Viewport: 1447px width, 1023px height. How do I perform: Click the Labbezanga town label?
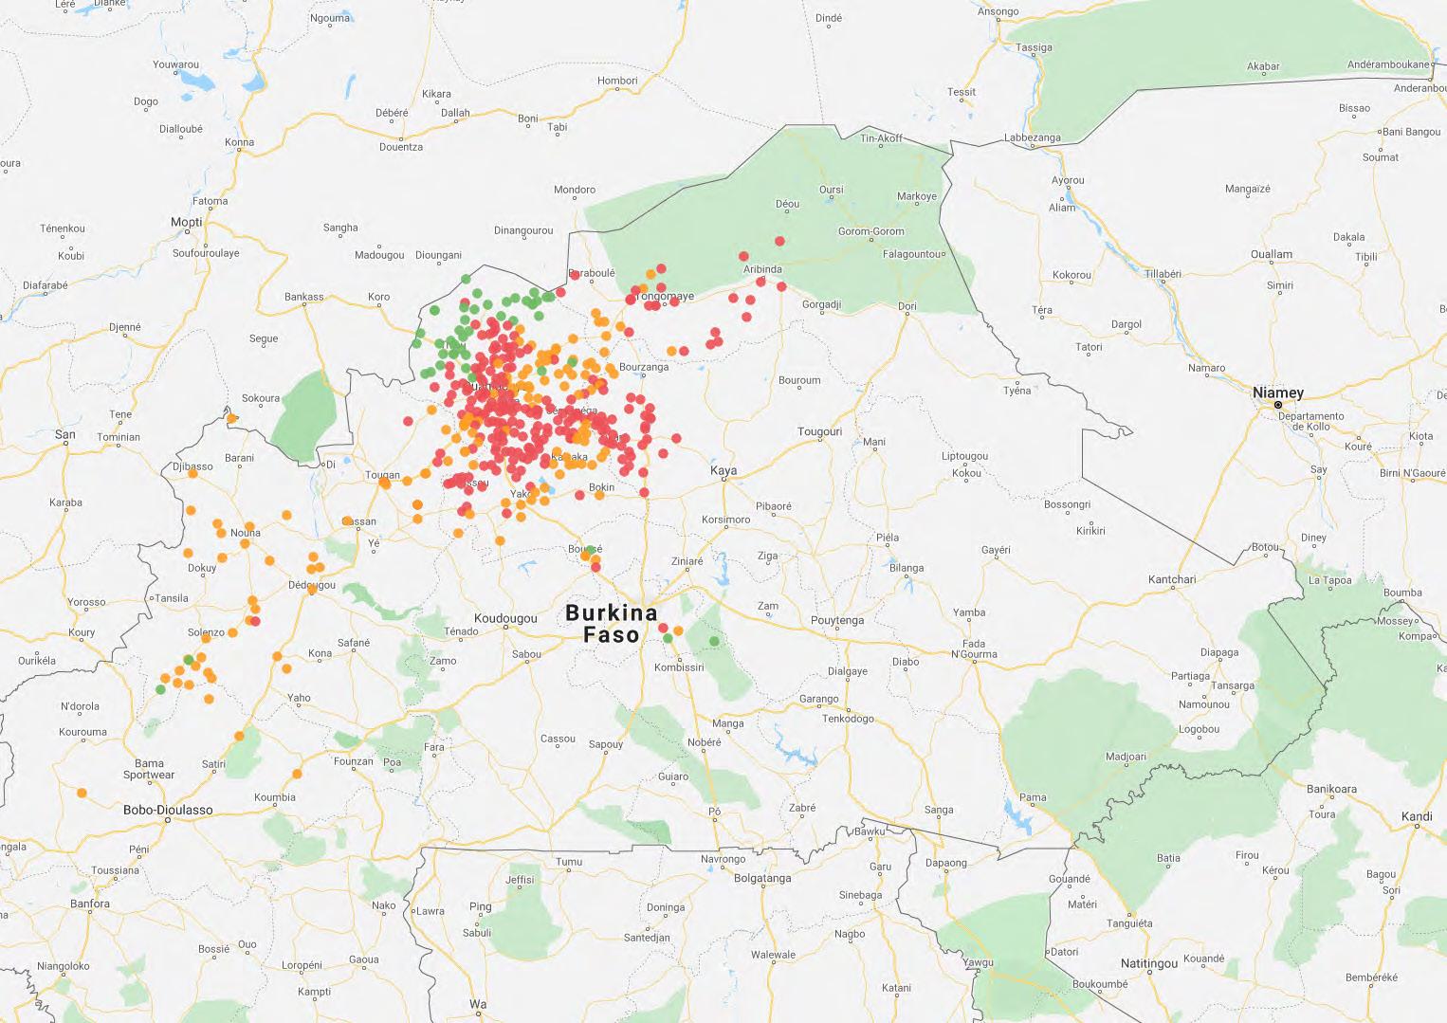tap(1033, 137)
